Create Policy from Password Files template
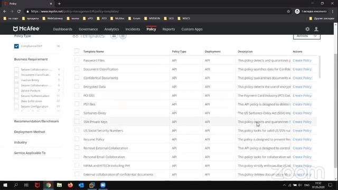 click(x=302, y=60)
